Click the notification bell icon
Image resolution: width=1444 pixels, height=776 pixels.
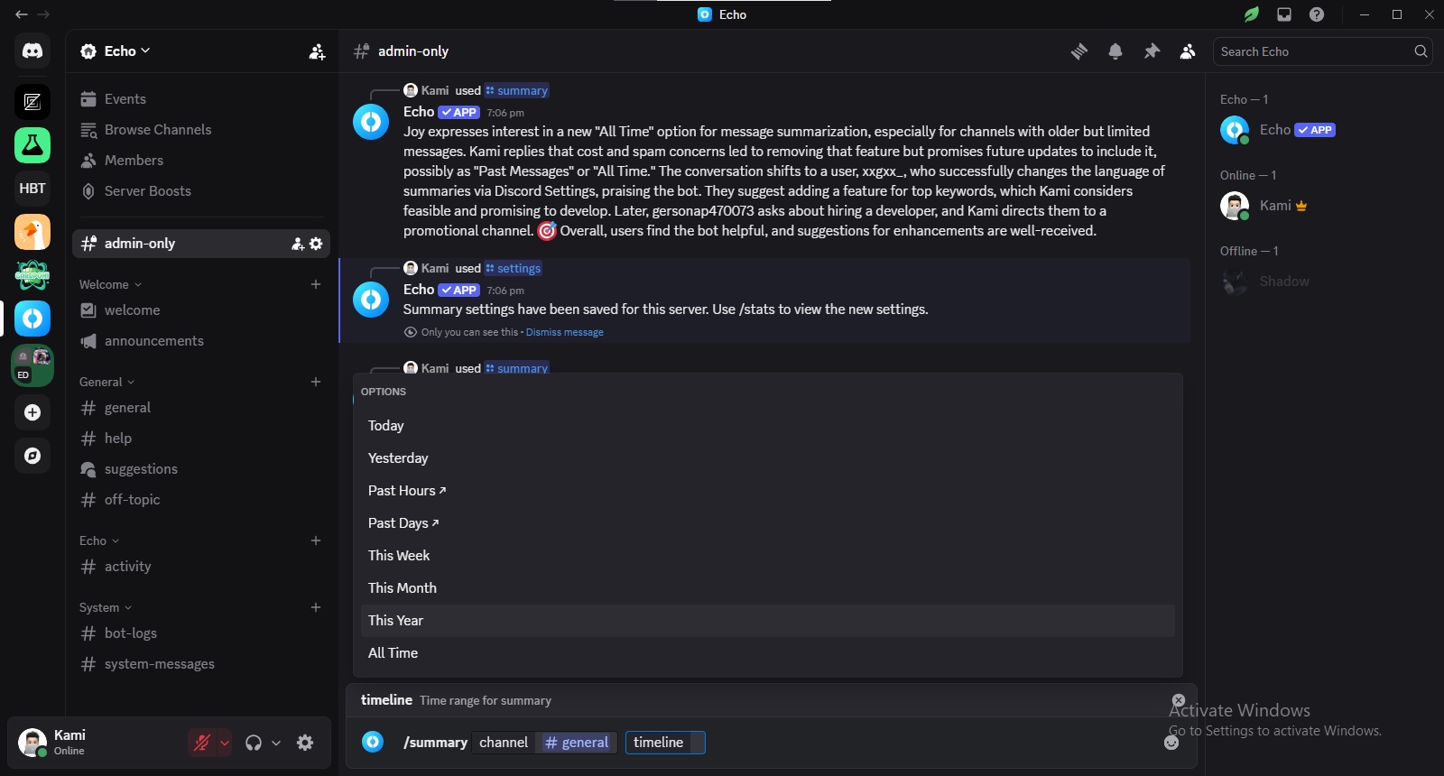(1115, 51)
